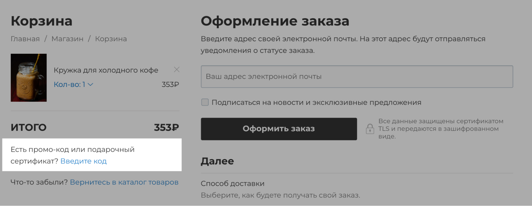Open Магазин breadcrumb link
Image resolution: width=532 pixels, height=206 pixels.
click(x=67, y=39)
